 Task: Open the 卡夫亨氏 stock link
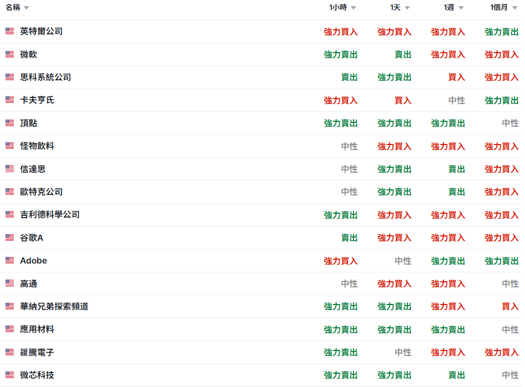37,100
